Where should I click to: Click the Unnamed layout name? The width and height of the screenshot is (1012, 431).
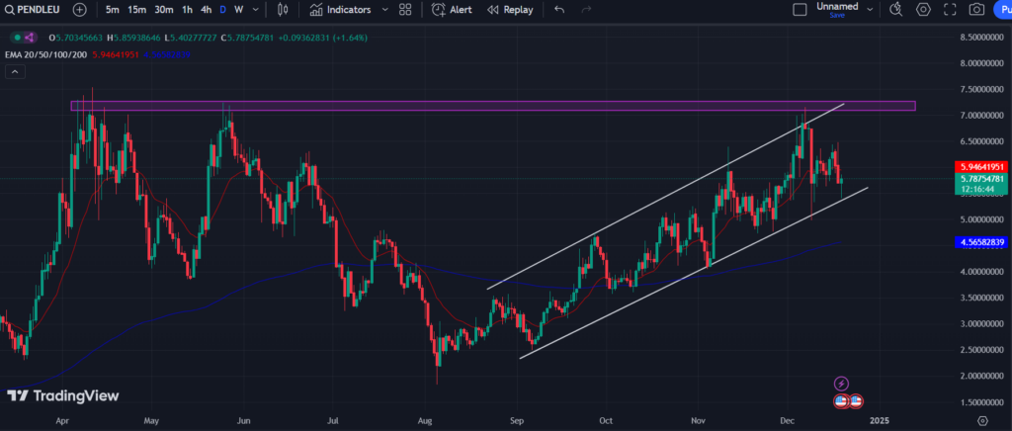tap(837, 7)
